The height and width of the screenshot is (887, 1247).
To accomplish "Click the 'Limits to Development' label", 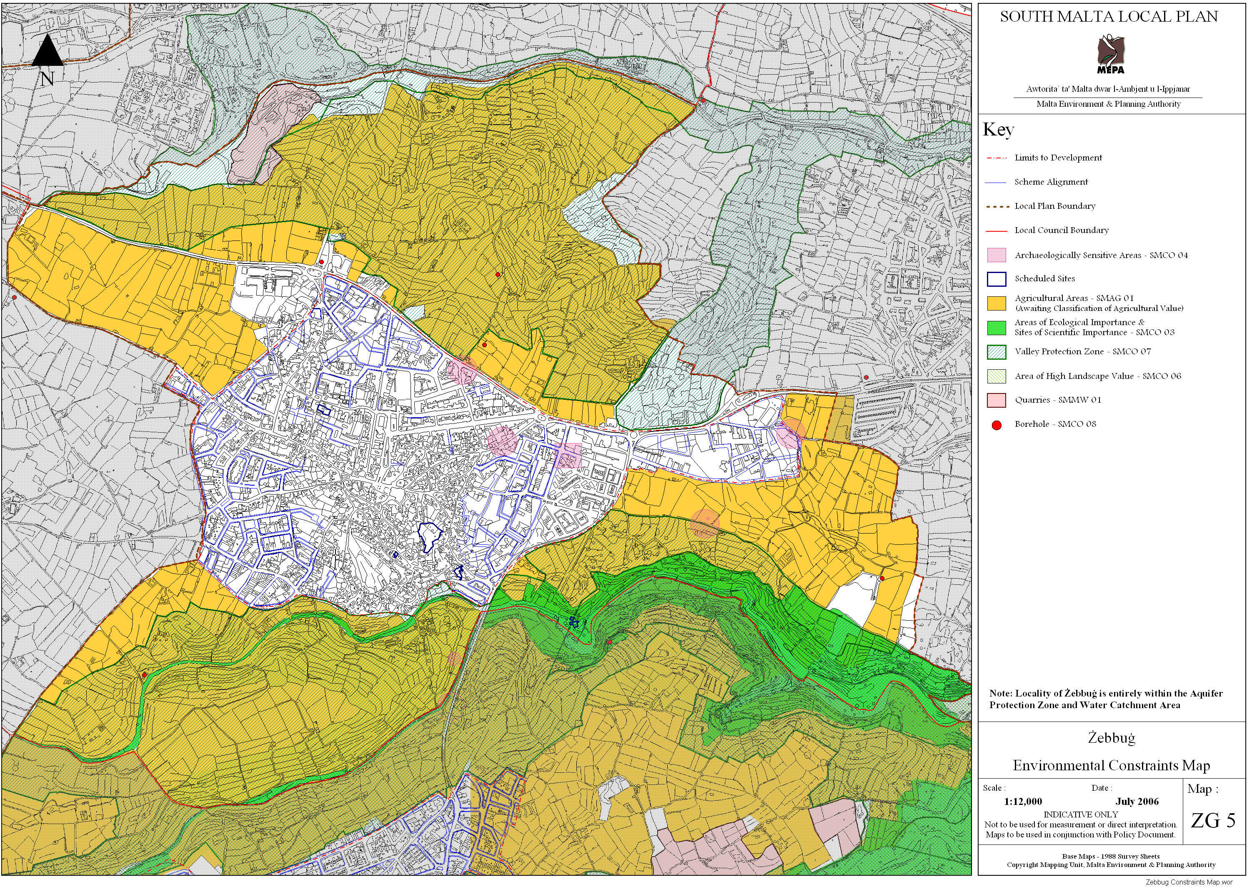I will click(1058, 158).
